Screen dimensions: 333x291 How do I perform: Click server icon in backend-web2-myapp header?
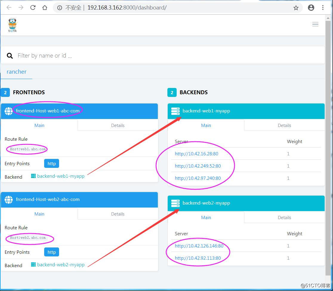click(175, 203)
